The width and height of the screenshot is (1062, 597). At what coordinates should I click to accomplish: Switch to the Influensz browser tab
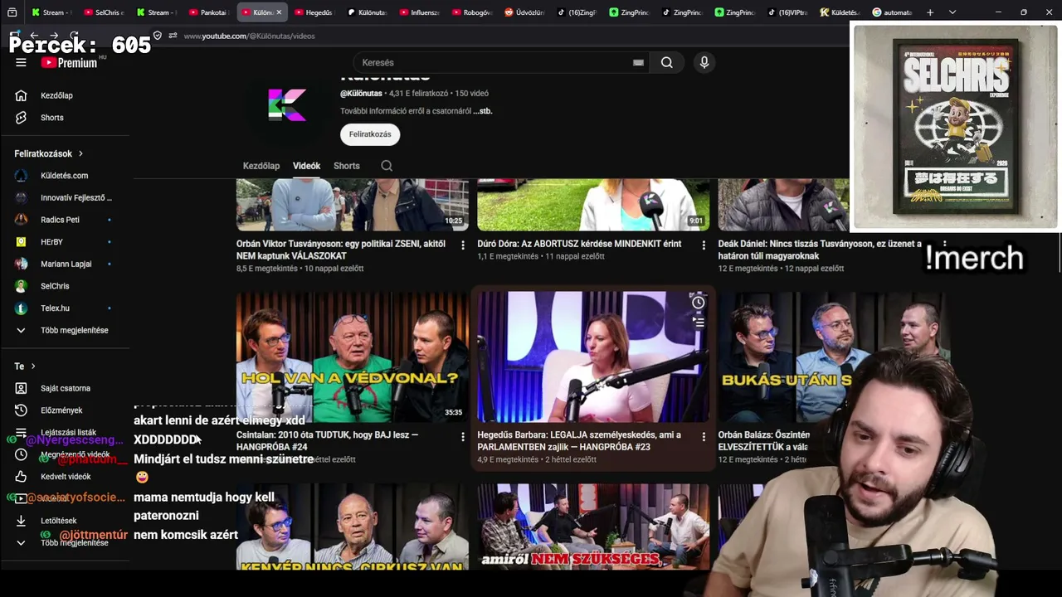pyautogui.click(x=420, y=12)
